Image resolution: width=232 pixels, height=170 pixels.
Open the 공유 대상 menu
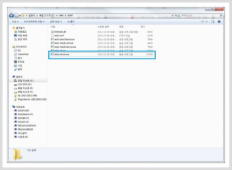coord(56,22)
